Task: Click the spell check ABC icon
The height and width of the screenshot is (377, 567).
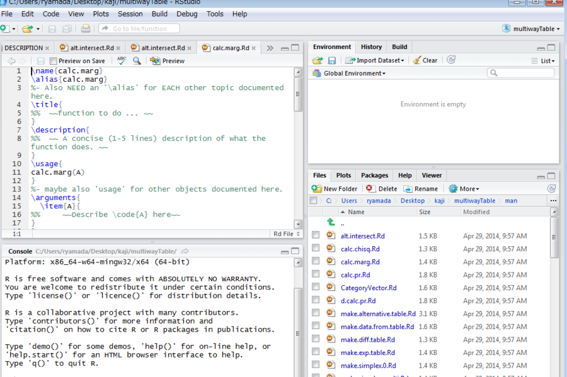Action: (x=122, y=60)
